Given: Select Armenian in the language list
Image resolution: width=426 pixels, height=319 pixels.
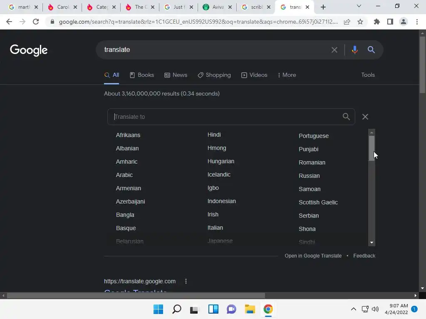Looking at the screenshot, I should [128, 188].
